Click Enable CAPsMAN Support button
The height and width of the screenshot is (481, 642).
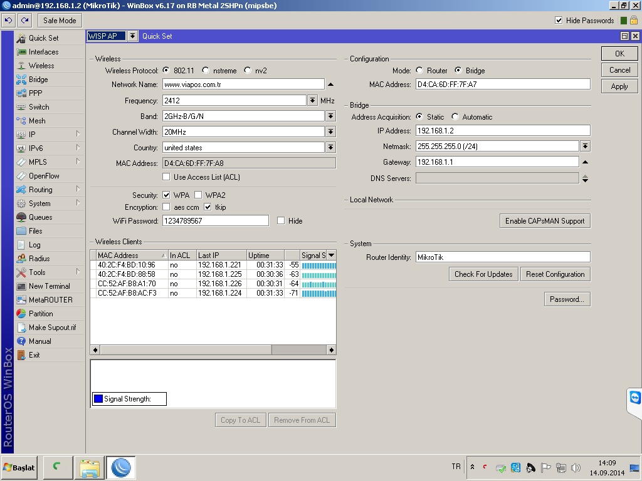544,221
